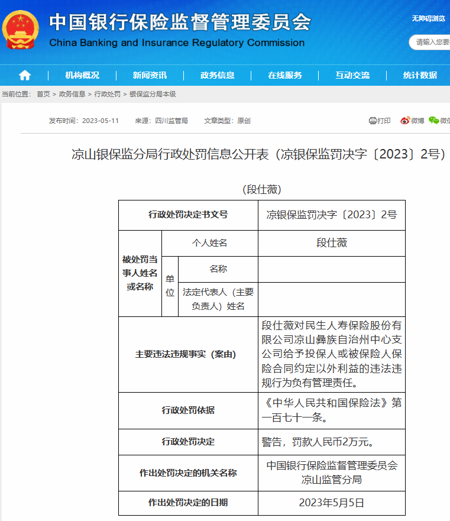Click into the search input field
Screen dimensions: 450x521
pos(432,42)
